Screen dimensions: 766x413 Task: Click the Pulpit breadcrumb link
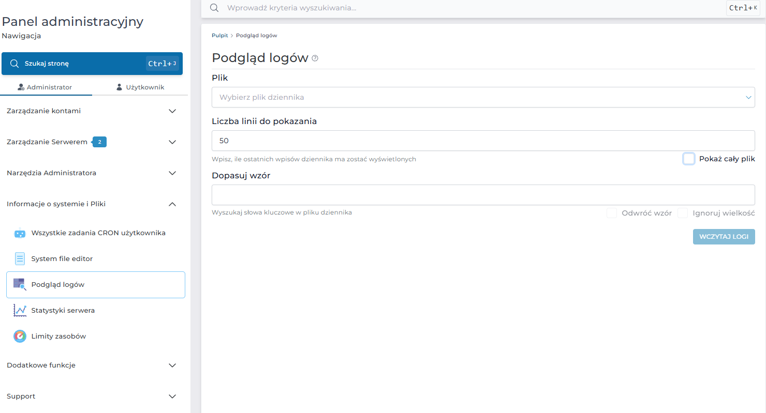219,35
